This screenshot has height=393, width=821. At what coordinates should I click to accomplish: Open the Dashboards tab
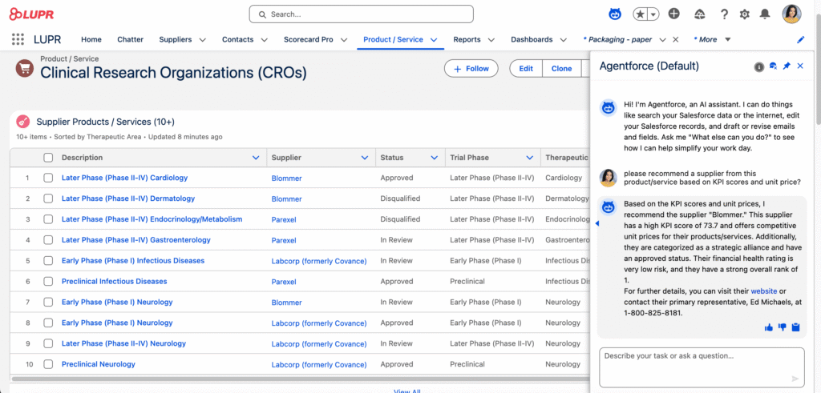(532, 39)
